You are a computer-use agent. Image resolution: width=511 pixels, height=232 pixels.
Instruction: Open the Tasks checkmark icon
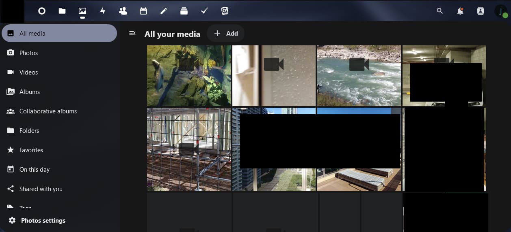point(204,11)
